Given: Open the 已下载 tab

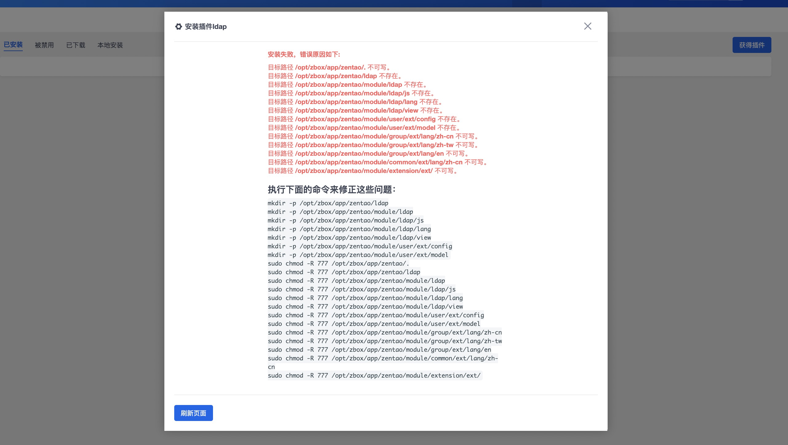Looking at the screenshot, I should pos(76,45).
